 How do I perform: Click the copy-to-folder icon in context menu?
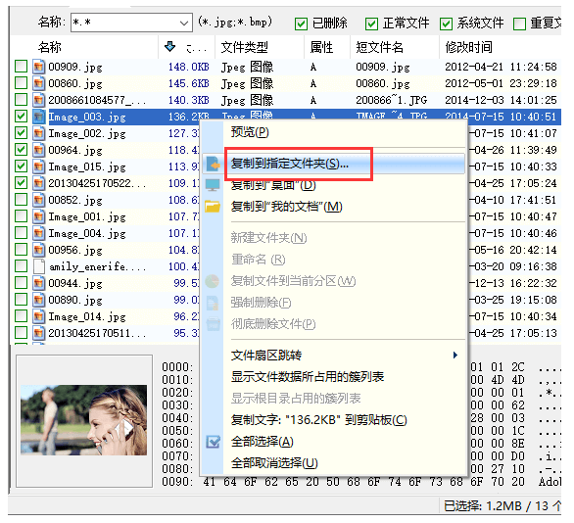coord(213,164)
